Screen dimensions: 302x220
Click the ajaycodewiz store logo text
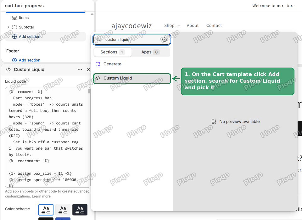(131, 25)
